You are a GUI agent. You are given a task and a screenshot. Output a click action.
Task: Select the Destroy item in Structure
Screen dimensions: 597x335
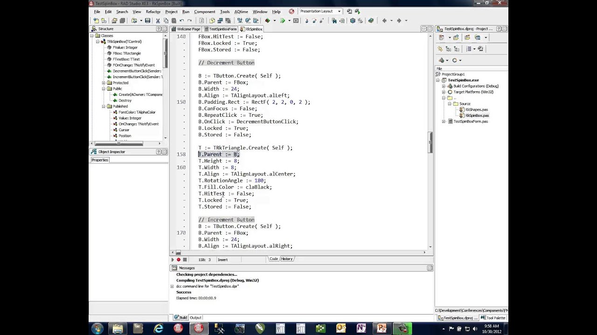[125, 100]
